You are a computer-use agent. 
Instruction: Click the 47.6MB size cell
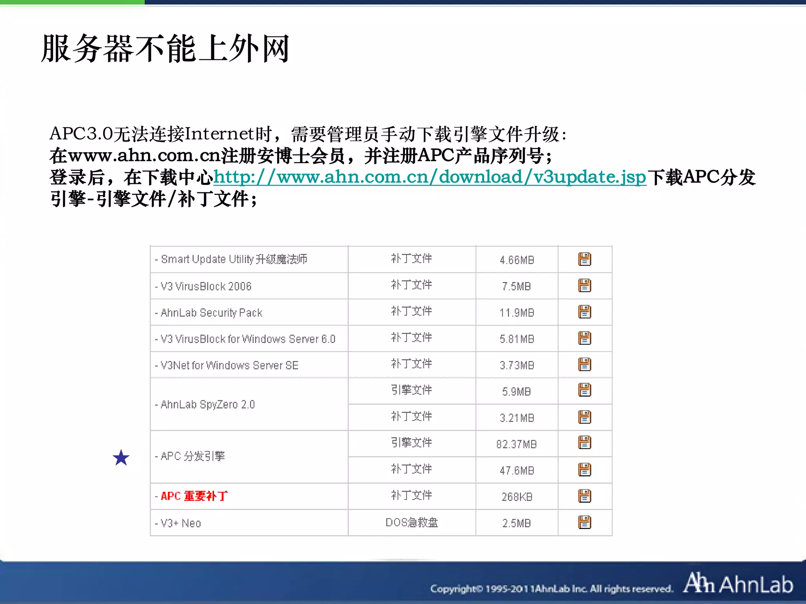click(x=517, y=471)
